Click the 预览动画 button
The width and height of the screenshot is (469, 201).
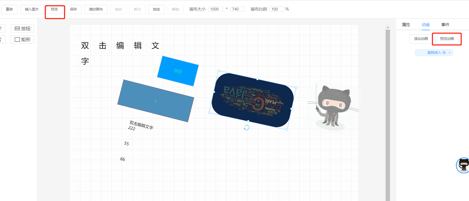click(447, 39)
